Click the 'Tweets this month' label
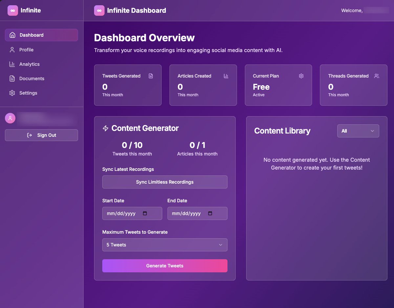Viewport: 394px width, 308px height. coord(132,154)
